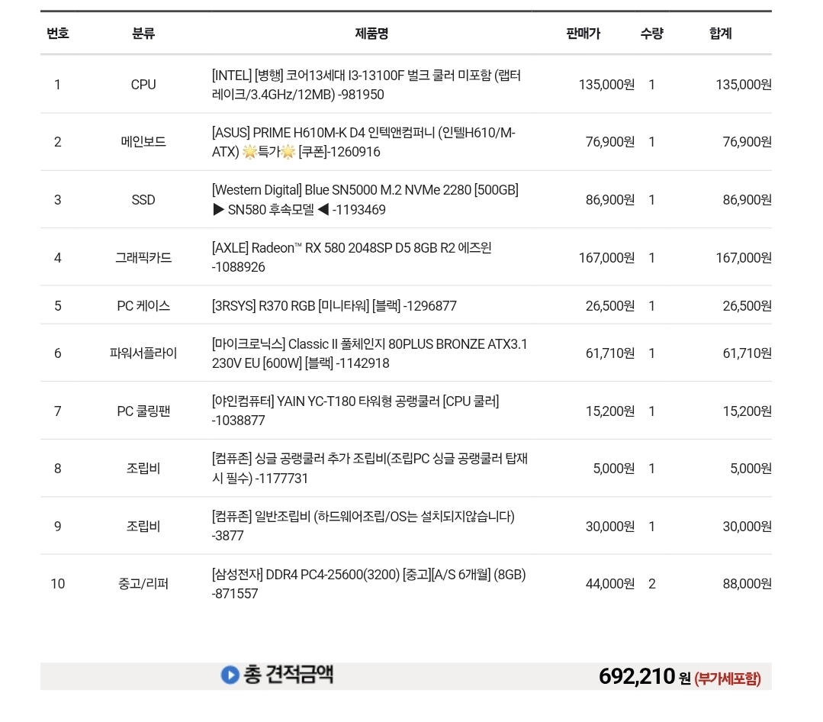
Task: Select the 번호 column header
Action: (58, 34)
